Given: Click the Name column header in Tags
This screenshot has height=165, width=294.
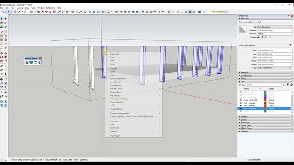Looking at the screenshot, I should click(x=253, y=89).
